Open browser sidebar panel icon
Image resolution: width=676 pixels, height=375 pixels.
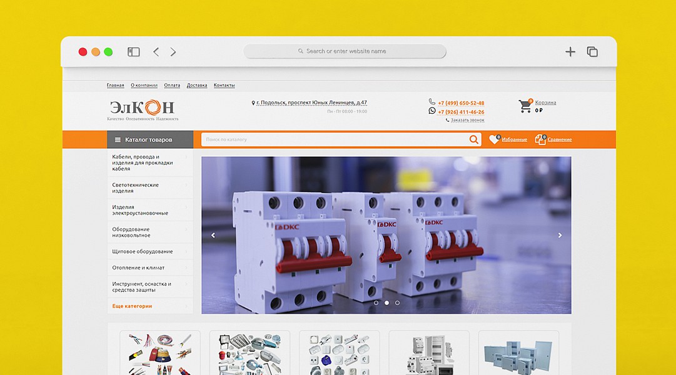[134, 52]
